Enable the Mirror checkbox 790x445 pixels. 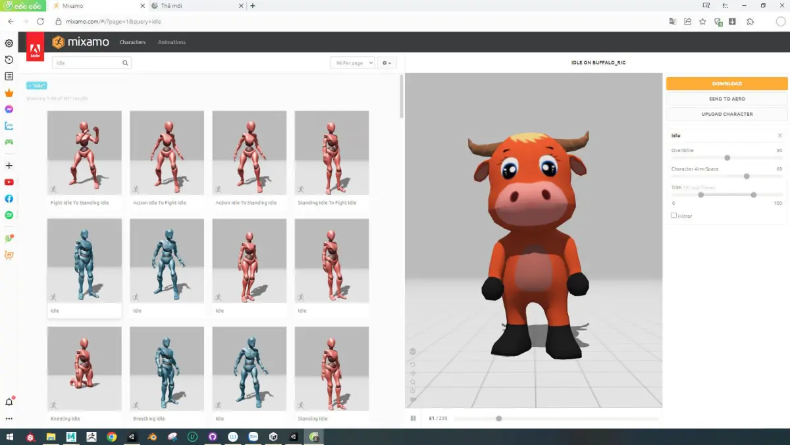(673, 215)
